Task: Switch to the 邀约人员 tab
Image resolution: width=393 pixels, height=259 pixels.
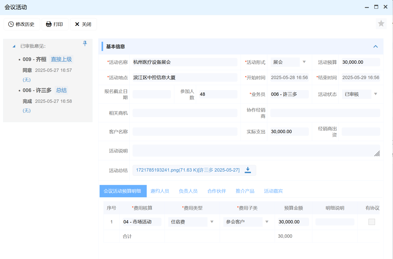Action: coord(160,191)
